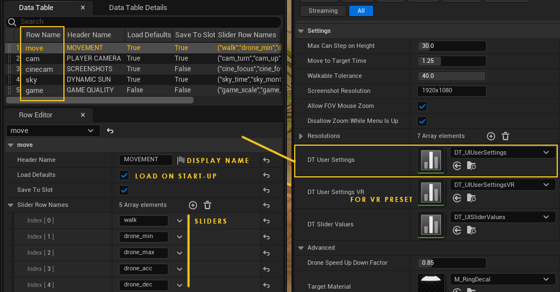
Task: Collapse the Advanced section
Action: pos(301,248)
